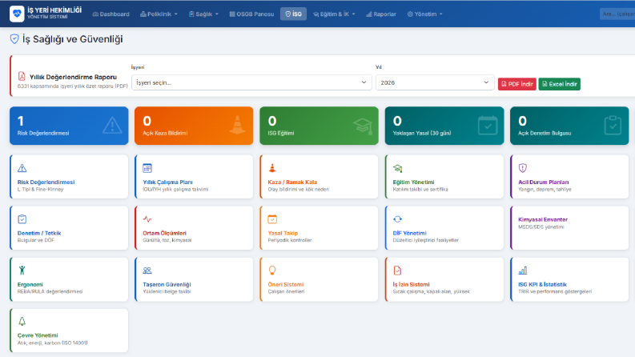The width and height of the screenshot is (635, 357).
Task: Click the text 'Çalışan önerileri'
Action: click(286, 291)
